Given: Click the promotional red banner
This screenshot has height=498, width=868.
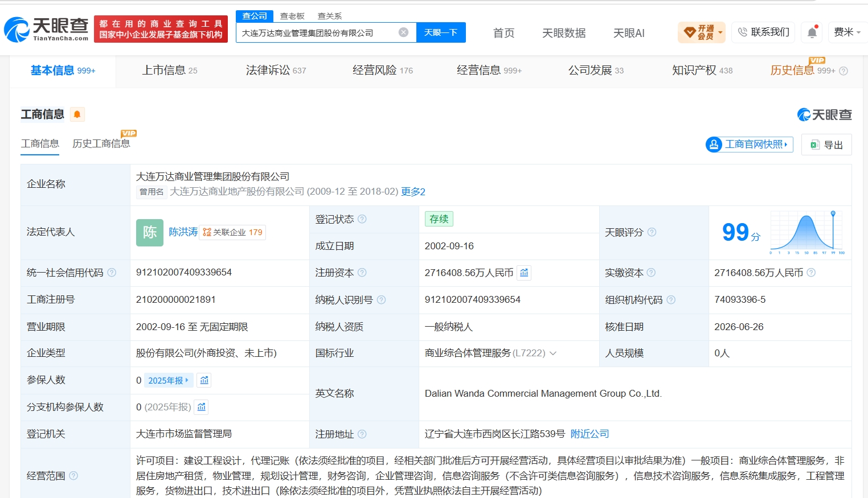Looking at the screenshot, I should pyautogui.click(x=161, y=29).
